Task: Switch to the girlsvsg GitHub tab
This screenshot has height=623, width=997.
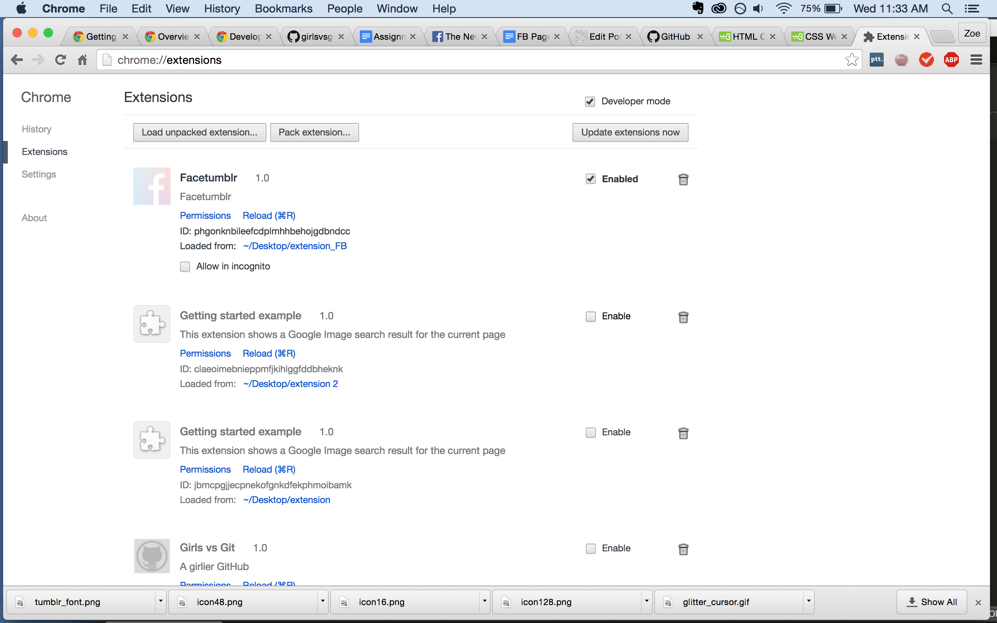Action: [x=315, y=37]
